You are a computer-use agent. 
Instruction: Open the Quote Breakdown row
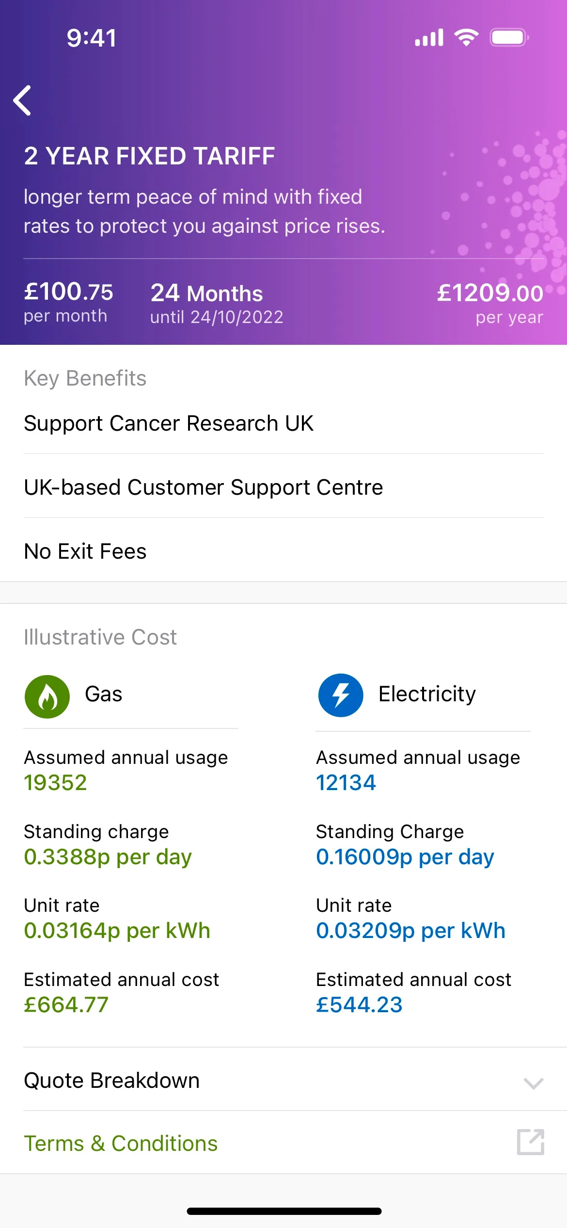coord(112,1081)
